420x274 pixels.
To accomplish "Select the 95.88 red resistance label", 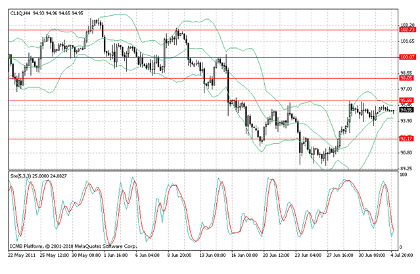I will point(408,100).
